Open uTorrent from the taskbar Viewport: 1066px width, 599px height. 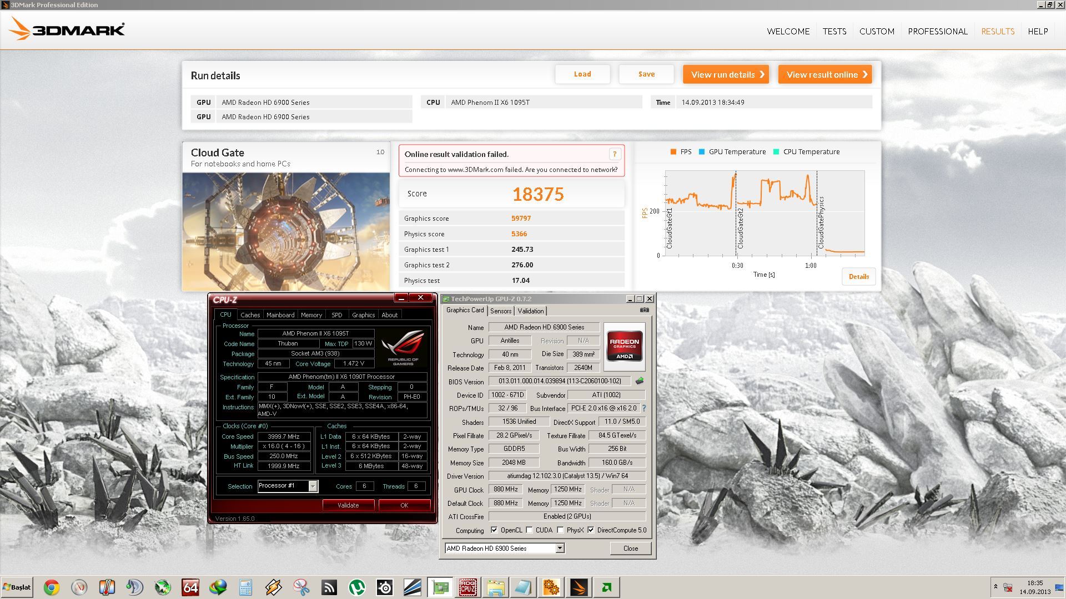coord(356,587)
